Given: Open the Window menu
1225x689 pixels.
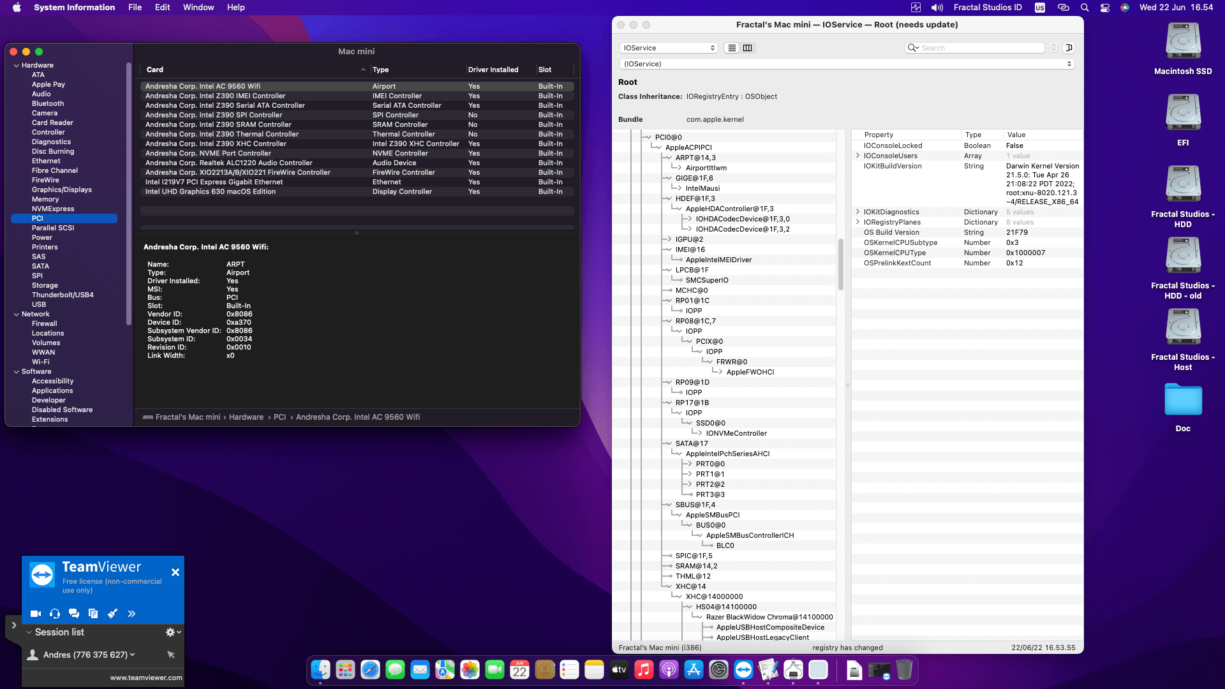Looking at the screenshot, I should pos(198,8).
